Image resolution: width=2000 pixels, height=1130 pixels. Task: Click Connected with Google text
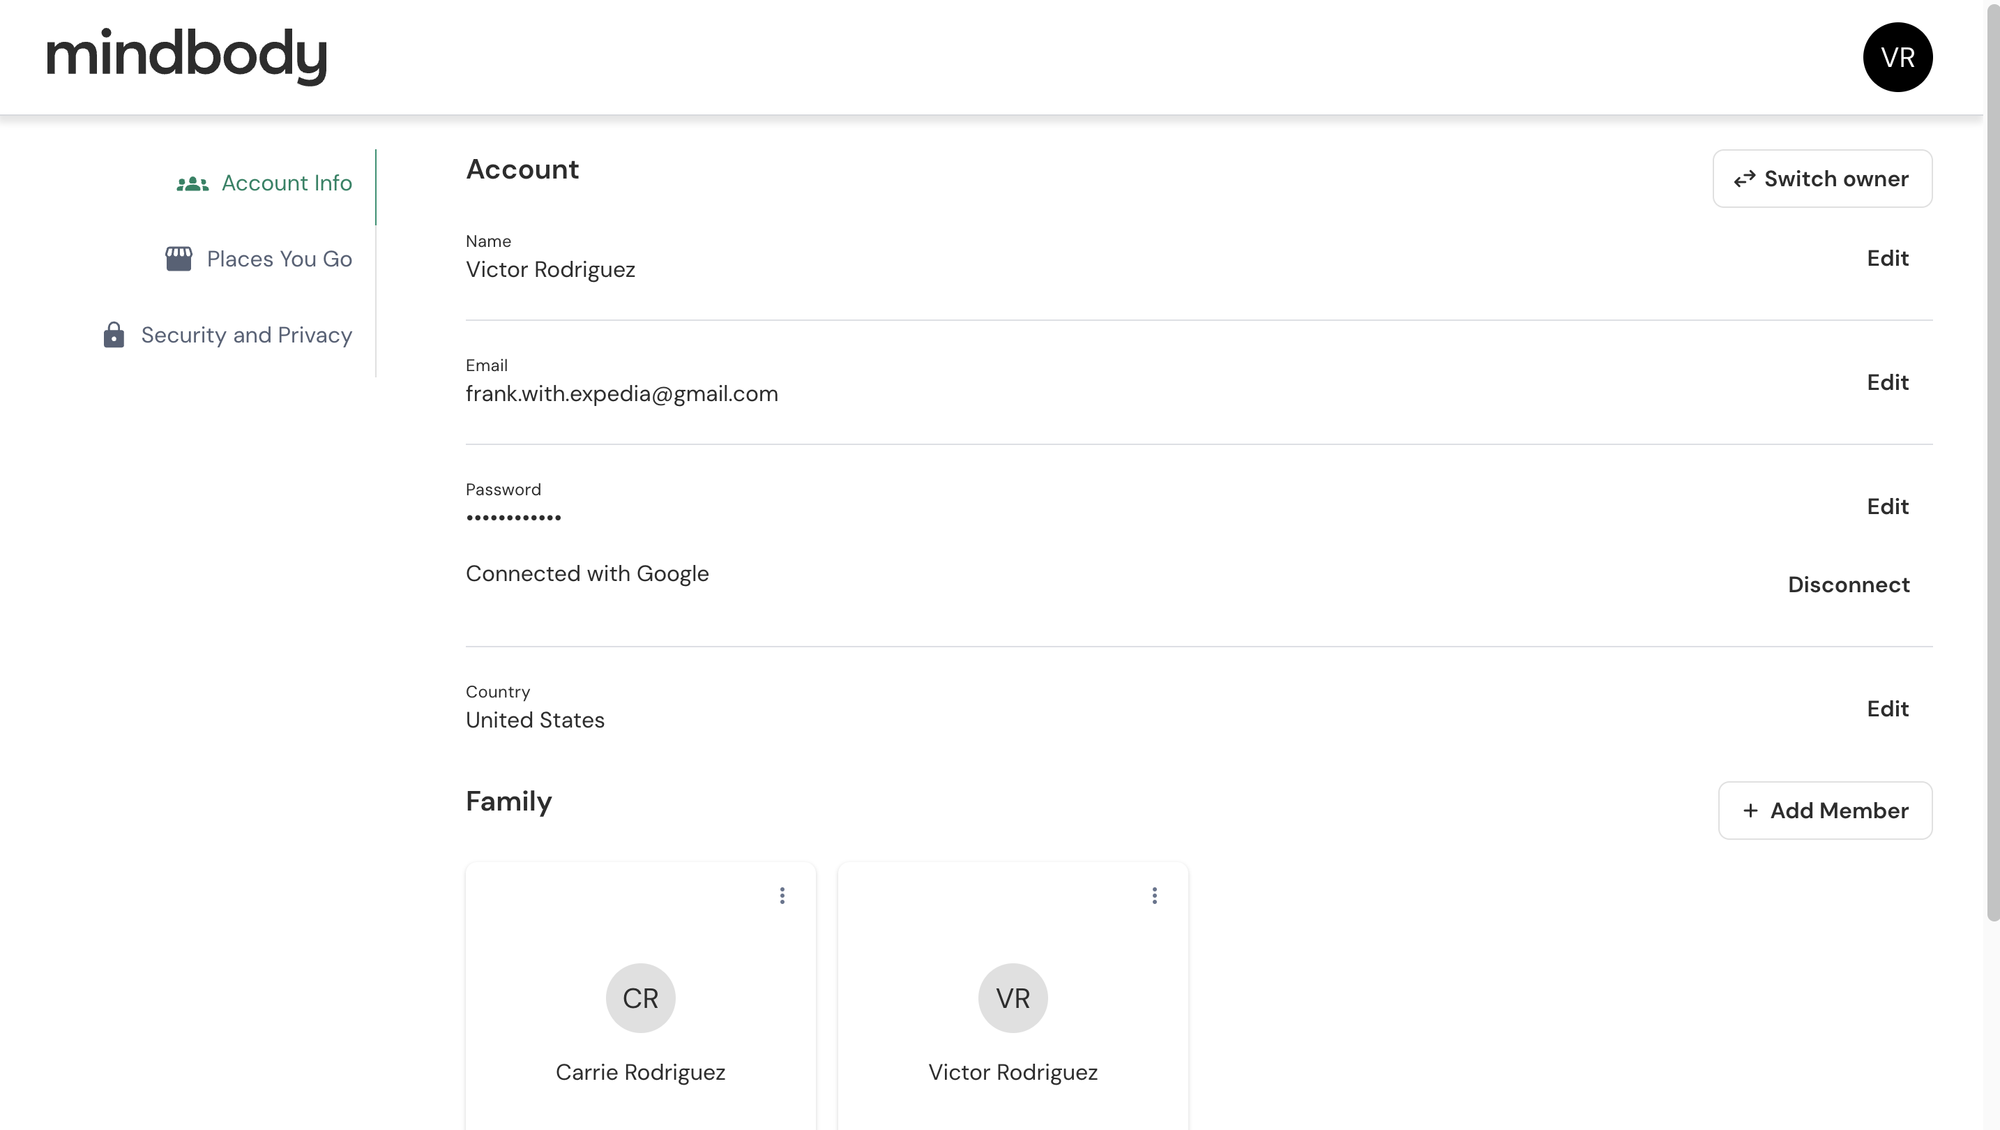pos(587,573)
